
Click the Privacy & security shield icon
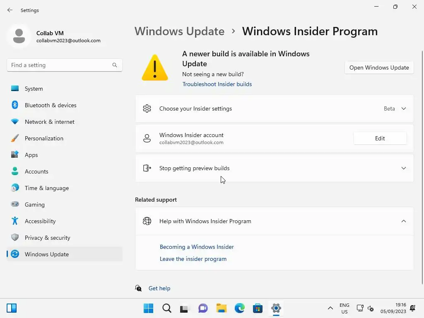pos(15,237)
